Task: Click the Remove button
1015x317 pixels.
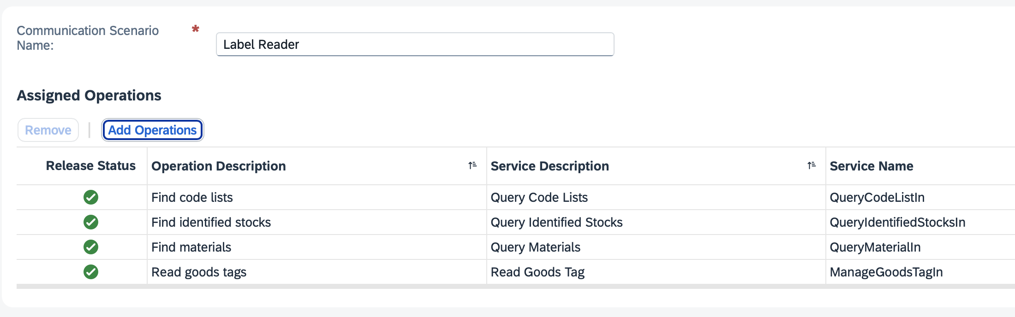Action: click(x=48, y=130)
